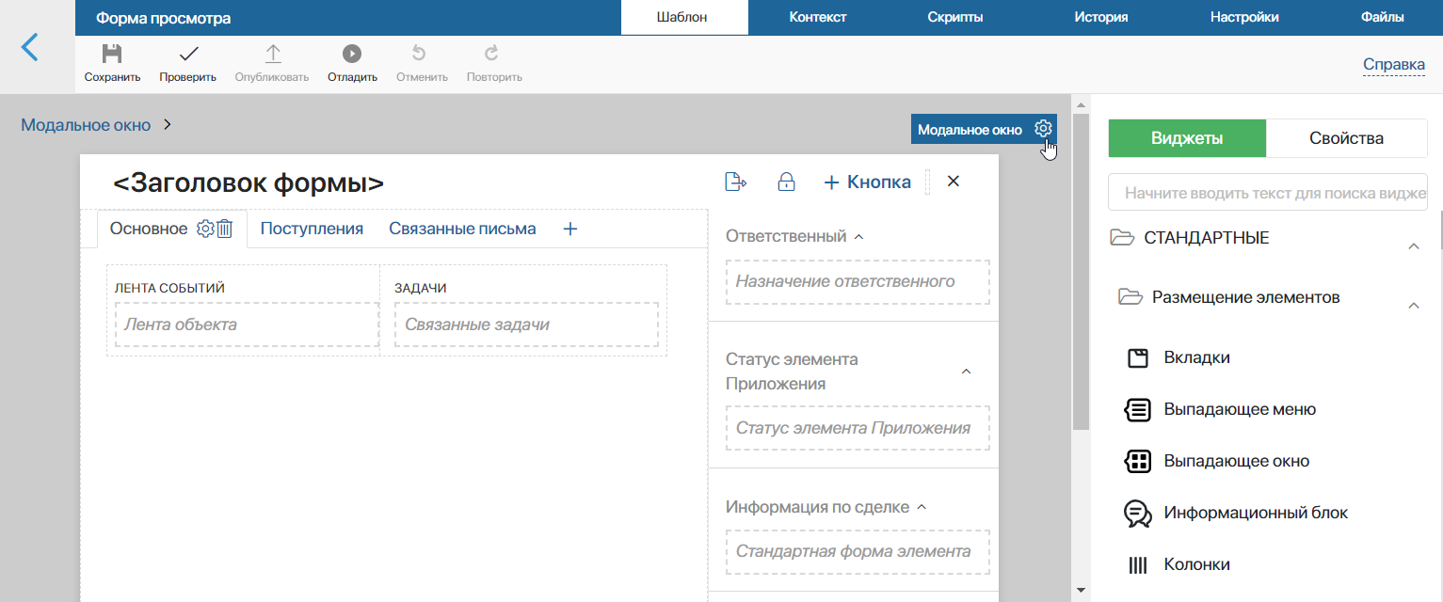Click the ЛЕНТА СОБЫТИЙ label
This screenshot has height=602, width=1443.
(x=169, y=288)
